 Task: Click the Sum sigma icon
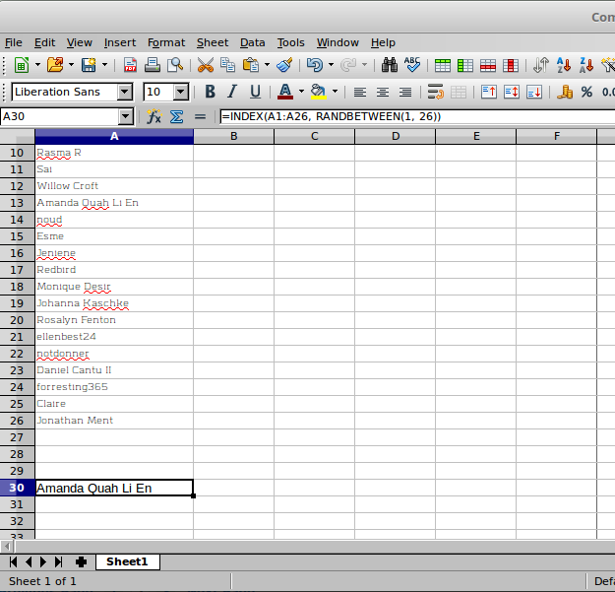click(x=177, y=116)
